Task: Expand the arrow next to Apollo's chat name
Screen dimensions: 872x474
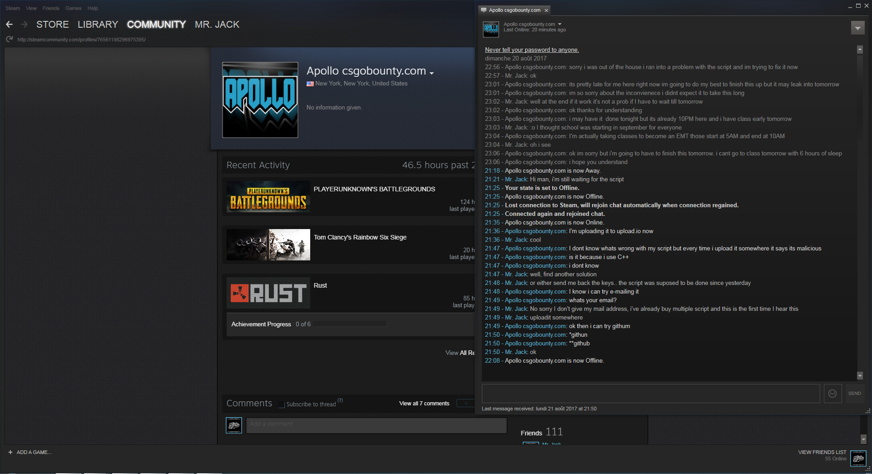Action: click(560, 24)
